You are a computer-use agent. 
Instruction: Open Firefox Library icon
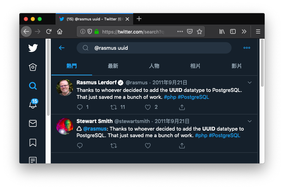coord(222,31)
